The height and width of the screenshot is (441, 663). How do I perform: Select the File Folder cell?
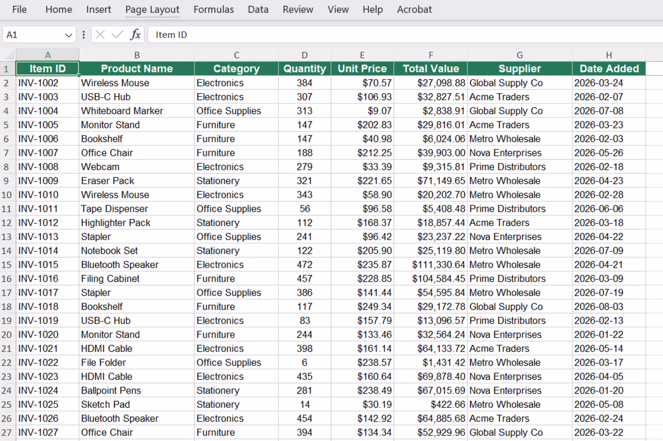(137, 363)
